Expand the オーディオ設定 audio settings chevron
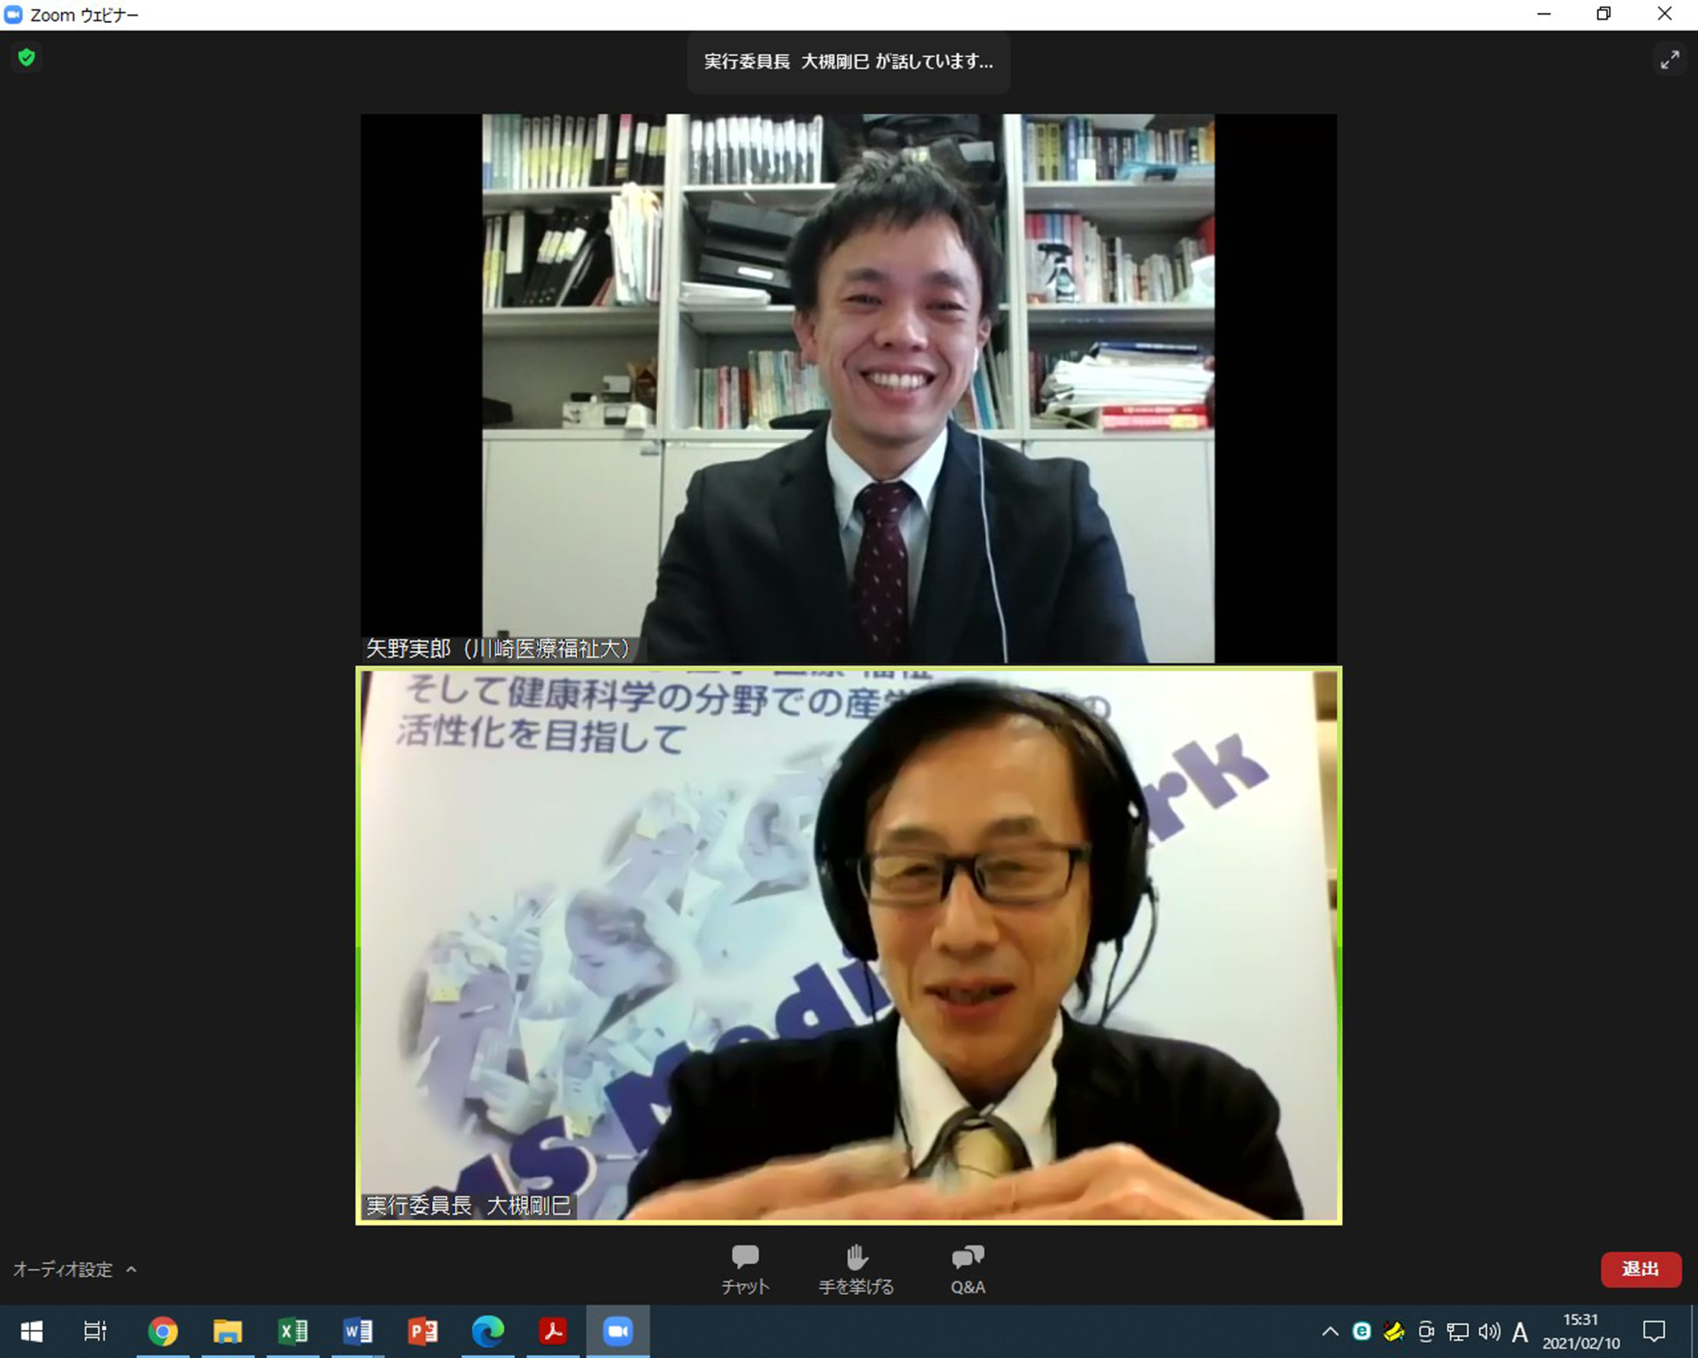Viewport: 1698px width, 1358px height. pos(132,1269)
